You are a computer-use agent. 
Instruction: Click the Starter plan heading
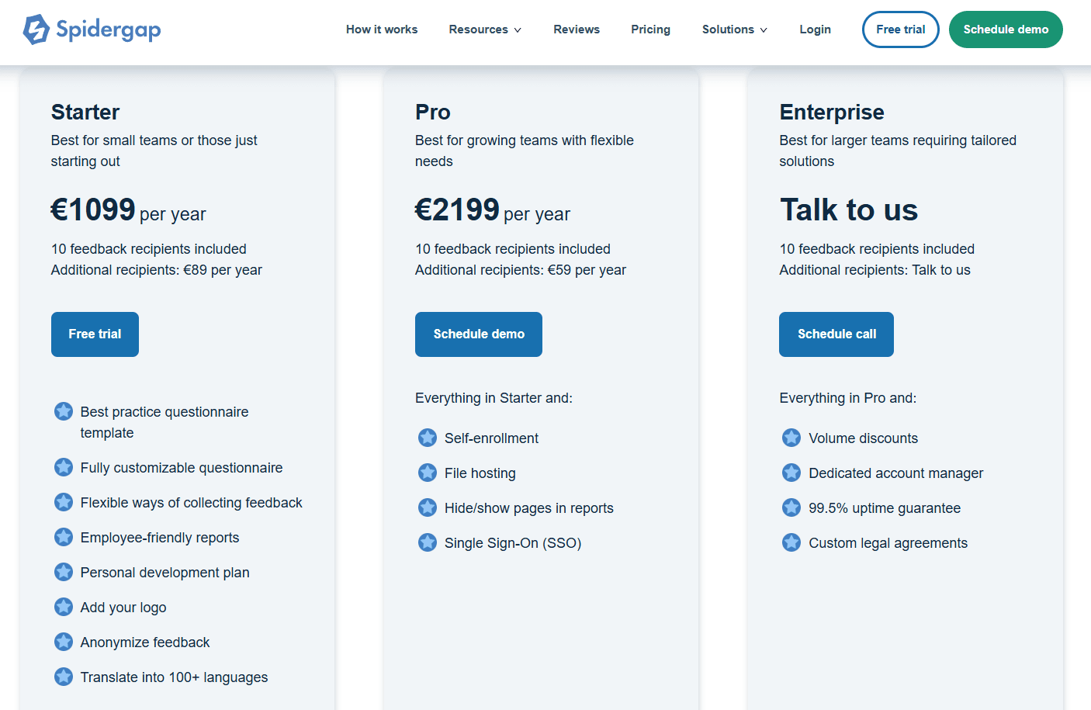[85, 113]
